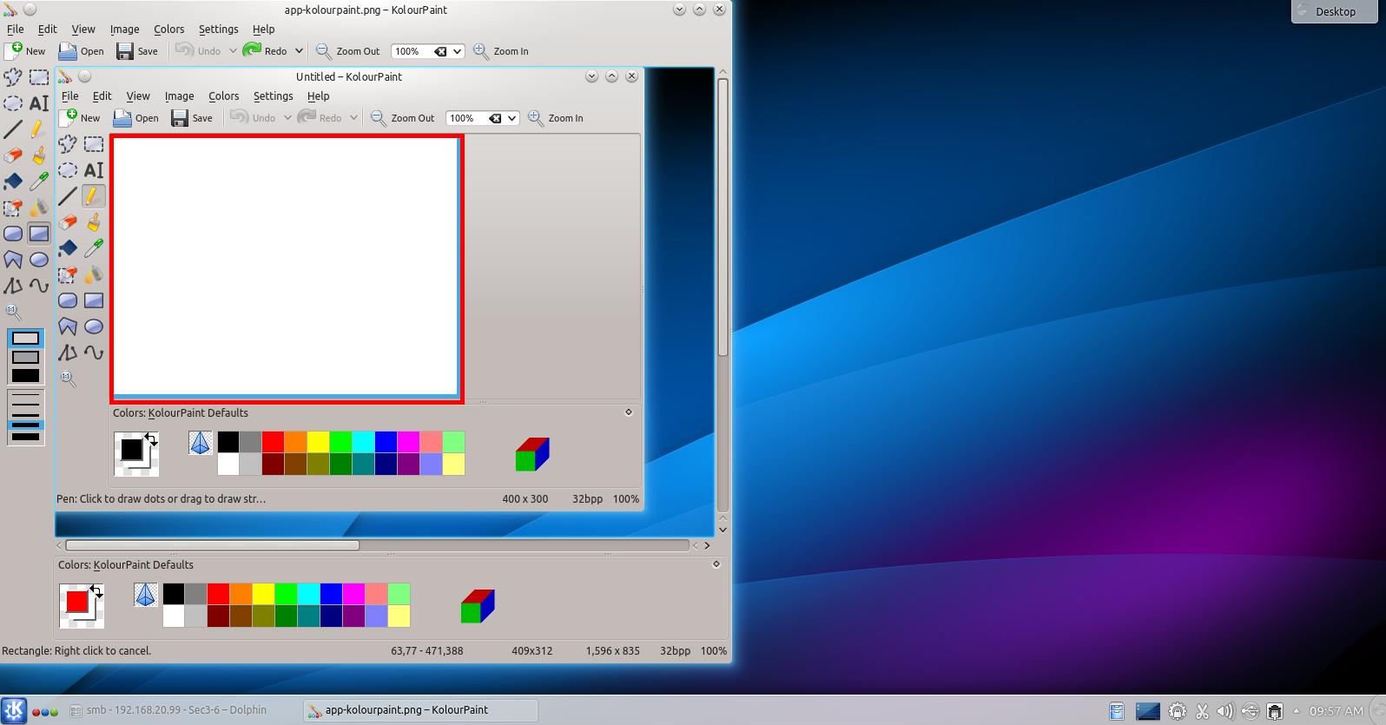
Task: Select the Flood Fill tool in the outer toolbox
Action: tap(13, 181)
